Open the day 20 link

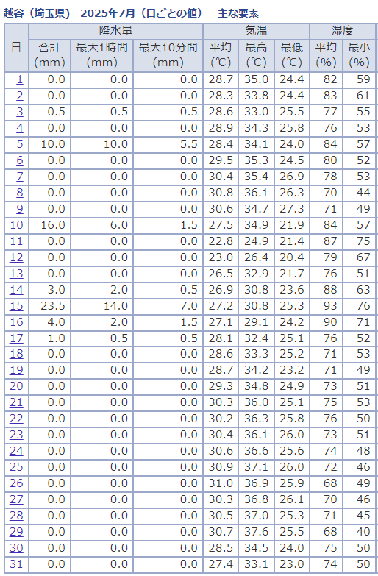click(16, 386)
